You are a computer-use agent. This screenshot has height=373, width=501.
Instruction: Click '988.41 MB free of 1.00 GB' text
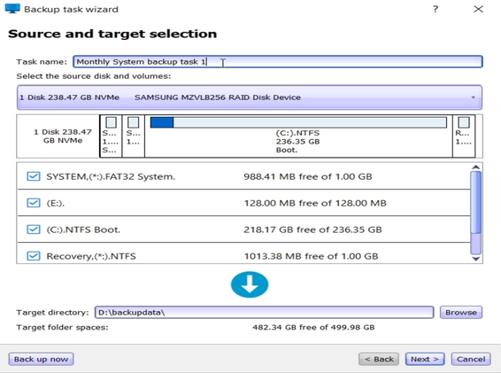pos(308,176)
